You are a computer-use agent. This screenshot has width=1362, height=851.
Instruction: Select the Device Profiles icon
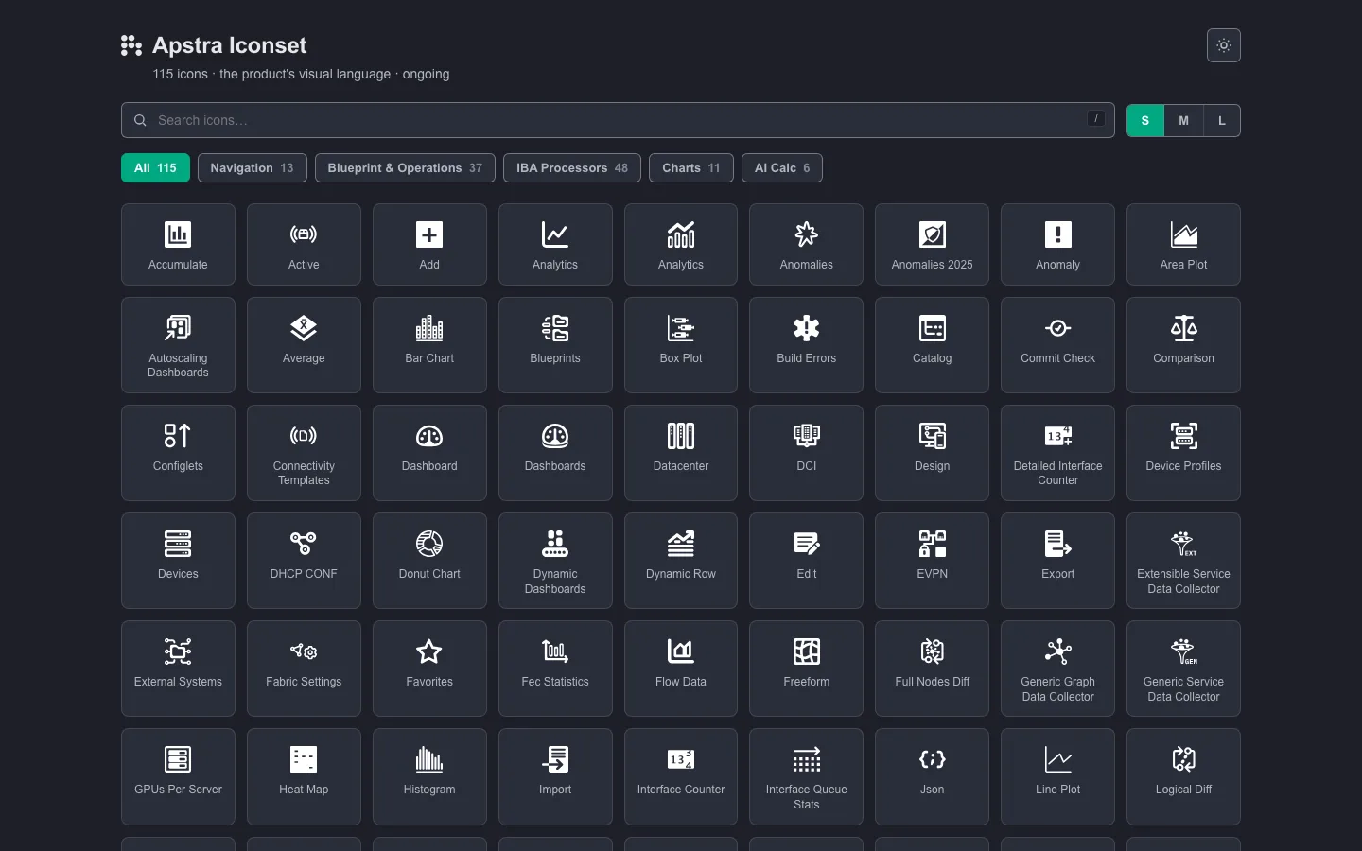pos(1183,453)
